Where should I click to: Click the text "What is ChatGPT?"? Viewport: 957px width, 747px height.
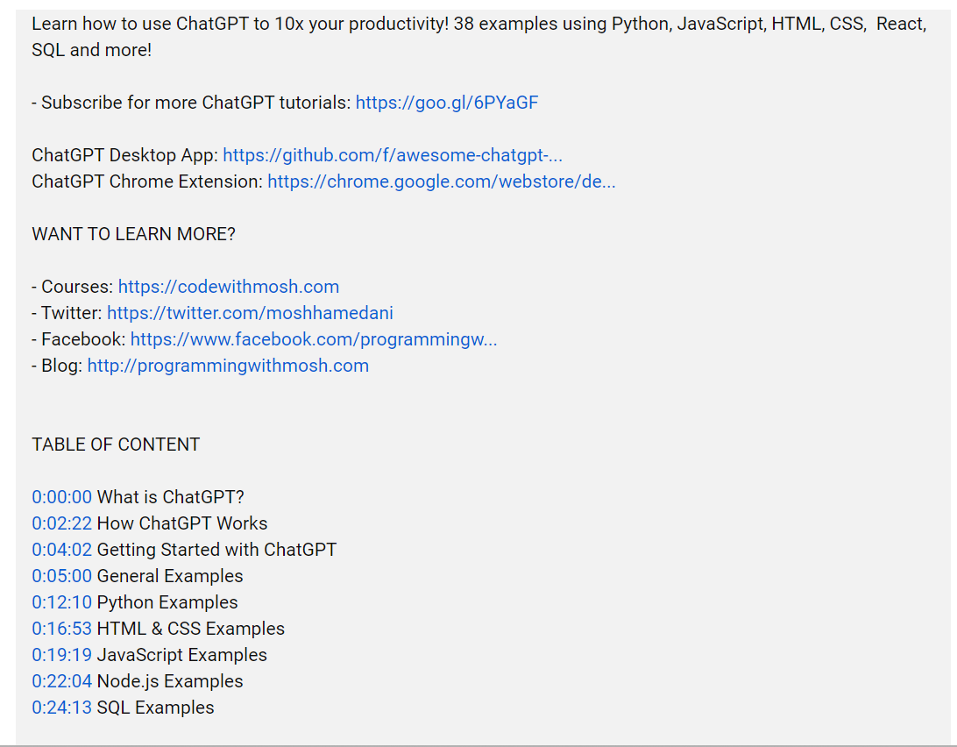point(170,497)
